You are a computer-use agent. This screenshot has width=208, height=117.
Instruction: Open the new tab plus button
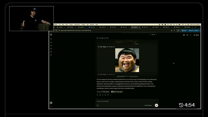195,27
